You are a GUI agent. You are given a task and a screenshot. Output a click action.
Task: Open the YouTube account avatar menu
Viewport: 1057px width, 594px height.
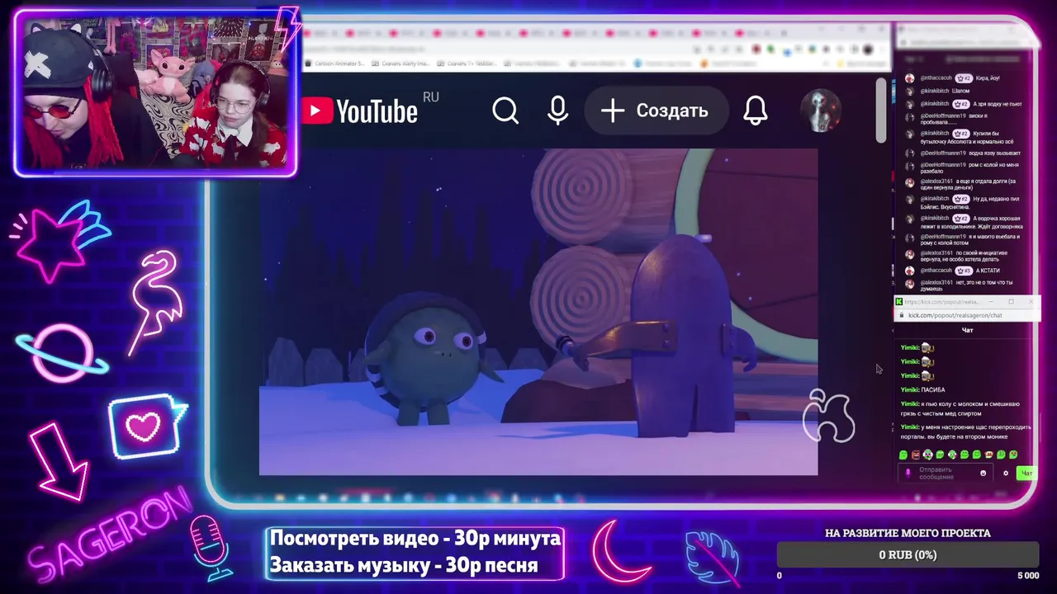click(x=821, y=111)
